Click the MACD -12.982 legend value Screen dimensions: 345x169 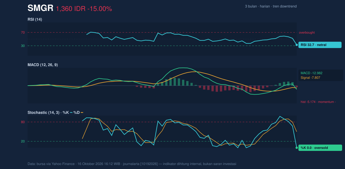[312, 73]
